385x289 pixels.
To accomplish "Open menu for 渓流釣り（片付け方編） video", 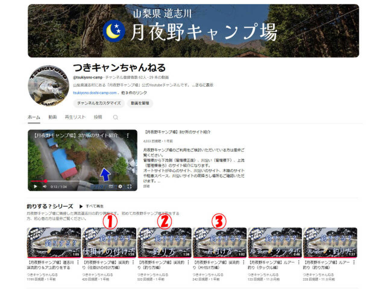I will click(244, 263).
